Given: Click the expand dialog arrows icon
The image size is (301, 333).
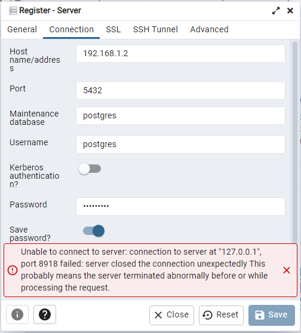Looking at the screenshot, I should tap(276, 11).
